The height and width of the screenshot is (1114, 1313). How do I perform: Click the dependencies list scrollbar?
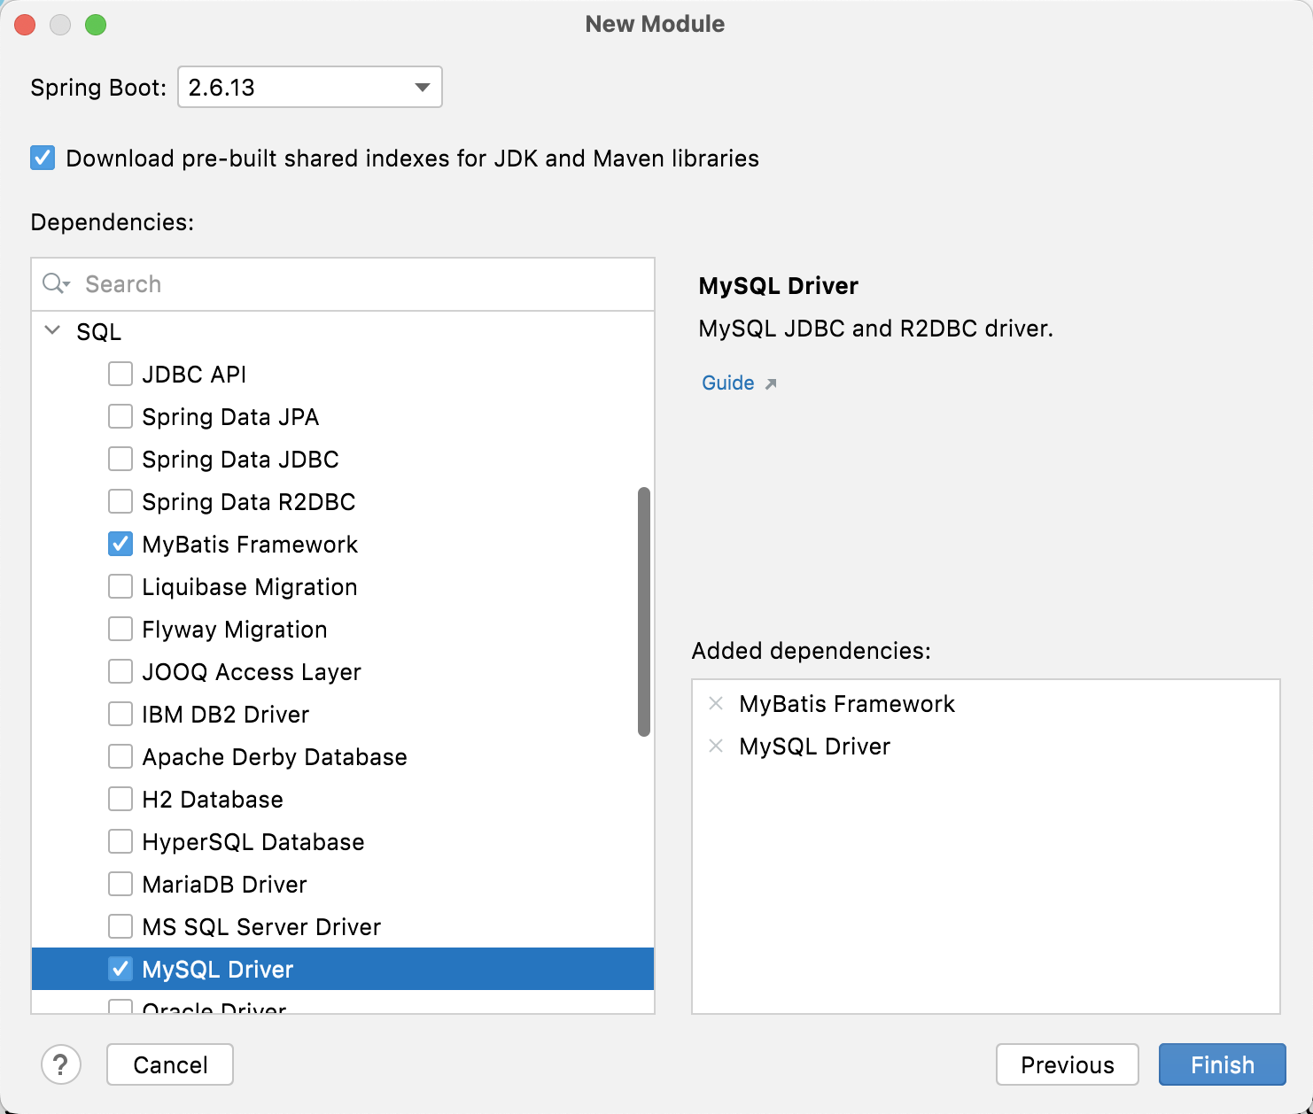coord(644,611)
